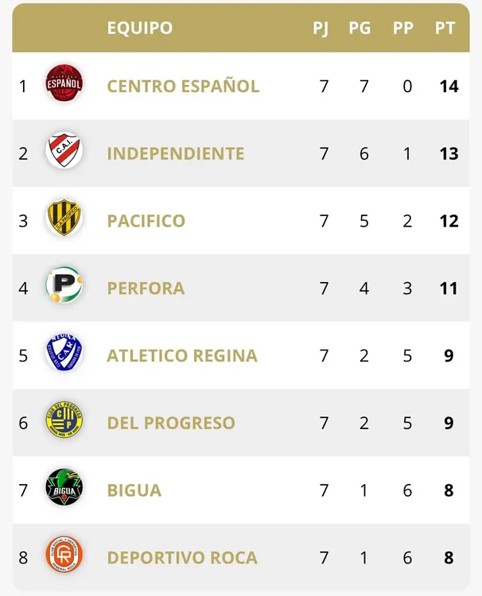Click the PJ column header
482x596 pixels.
[x=321, y=28]
